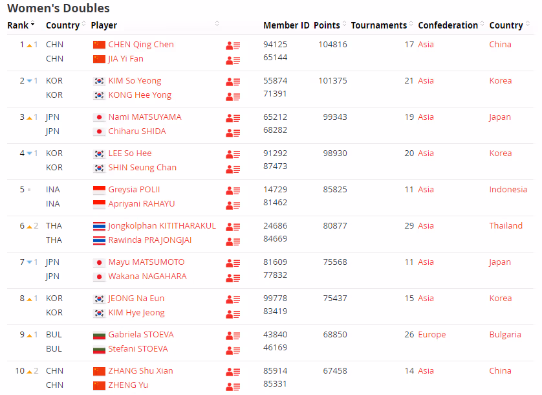Screen dimensions: 542x395
Task: Open KIM So Yeong player page
Action: [135, 81]
